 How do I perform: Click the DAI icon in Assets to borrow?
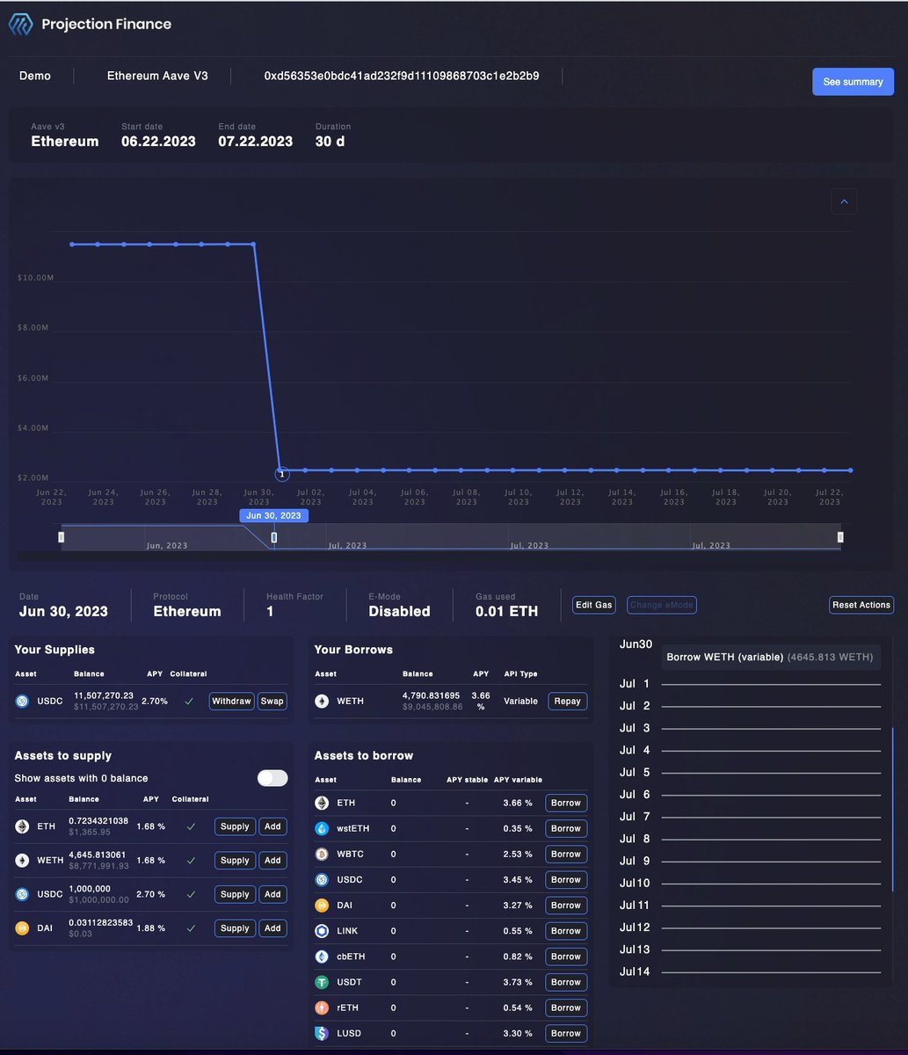coord(322,905)
